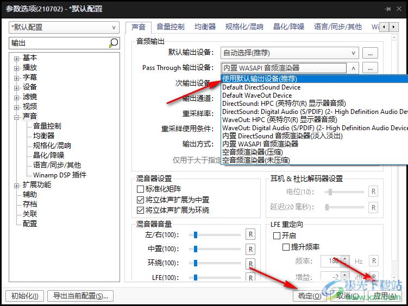Switch to 规格化/混响 tab
Image resolution: width=408 pixels, height=306 pixels.
[x=244, y=27]
